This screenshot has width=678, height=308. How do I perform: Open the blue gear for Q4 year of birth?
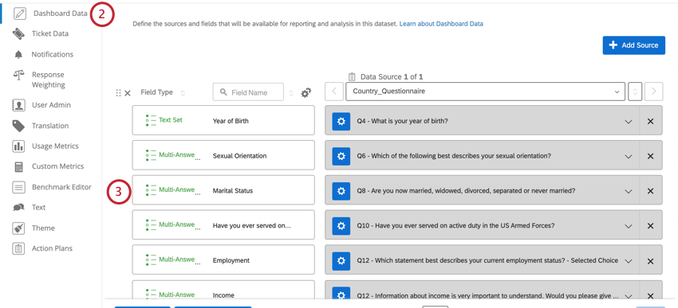coord(341,121)
